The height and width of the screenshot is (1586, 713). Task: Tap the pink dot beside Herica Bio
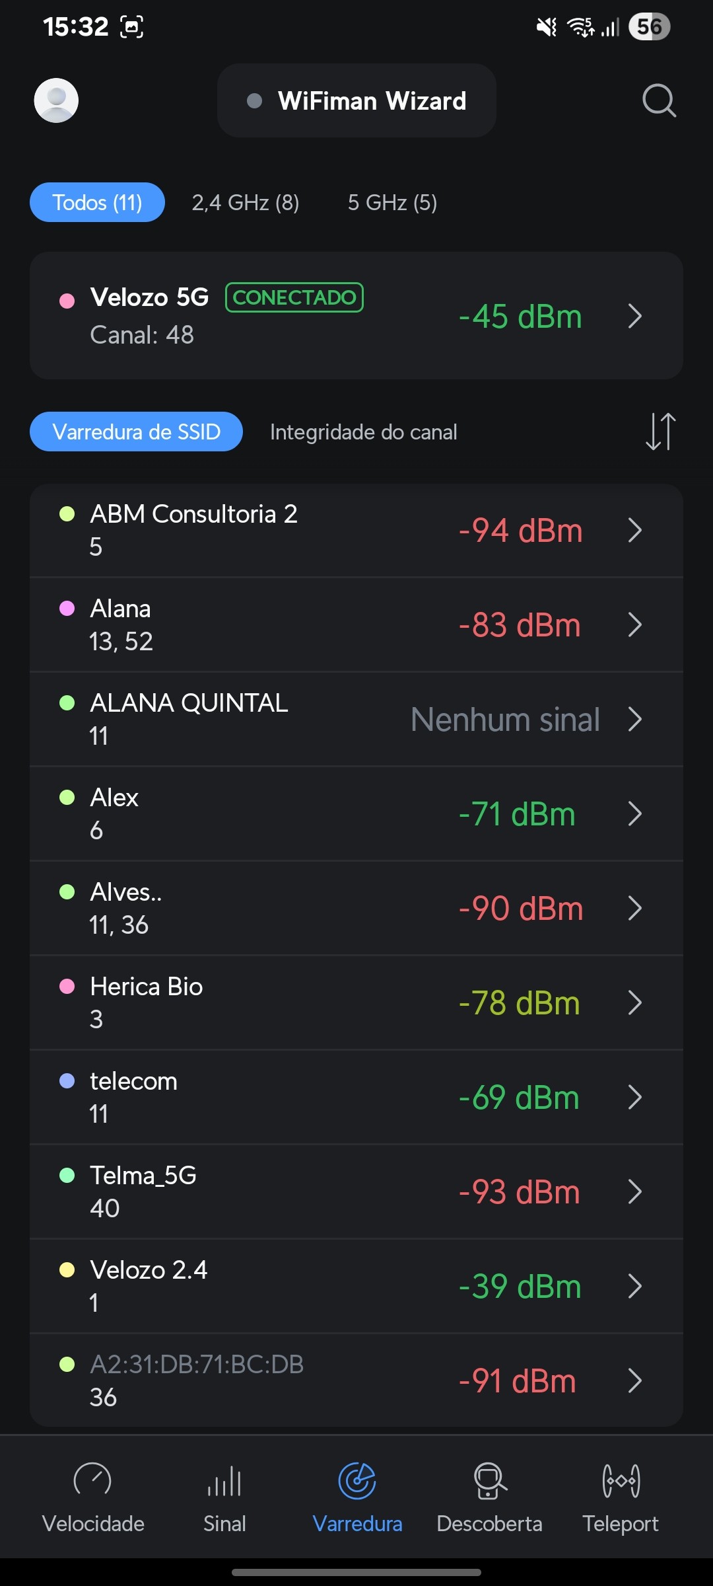click(67, 987)
